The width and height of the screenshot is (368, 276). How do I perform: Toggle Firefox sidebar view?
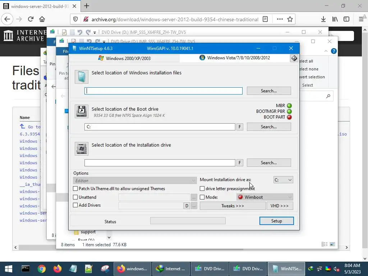point(346,19)
